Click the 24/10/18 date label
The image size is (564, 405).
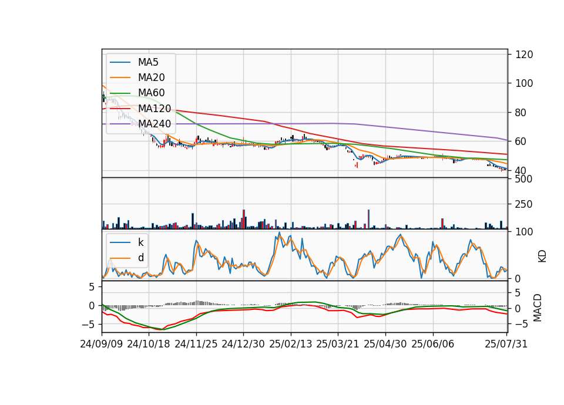click(149, 344)
